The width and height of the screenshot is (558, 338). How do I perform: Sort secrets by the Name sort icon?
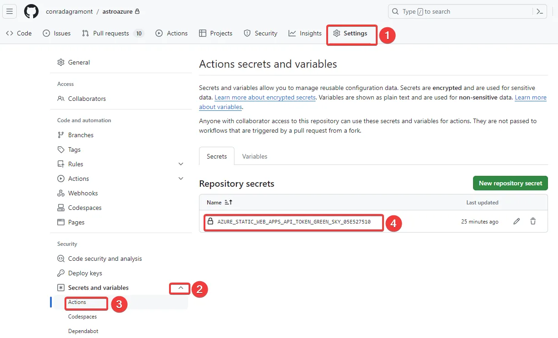[229, 203]
